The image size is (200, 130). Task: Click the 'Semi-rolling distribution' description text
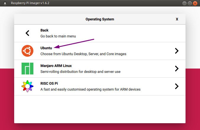80,71
